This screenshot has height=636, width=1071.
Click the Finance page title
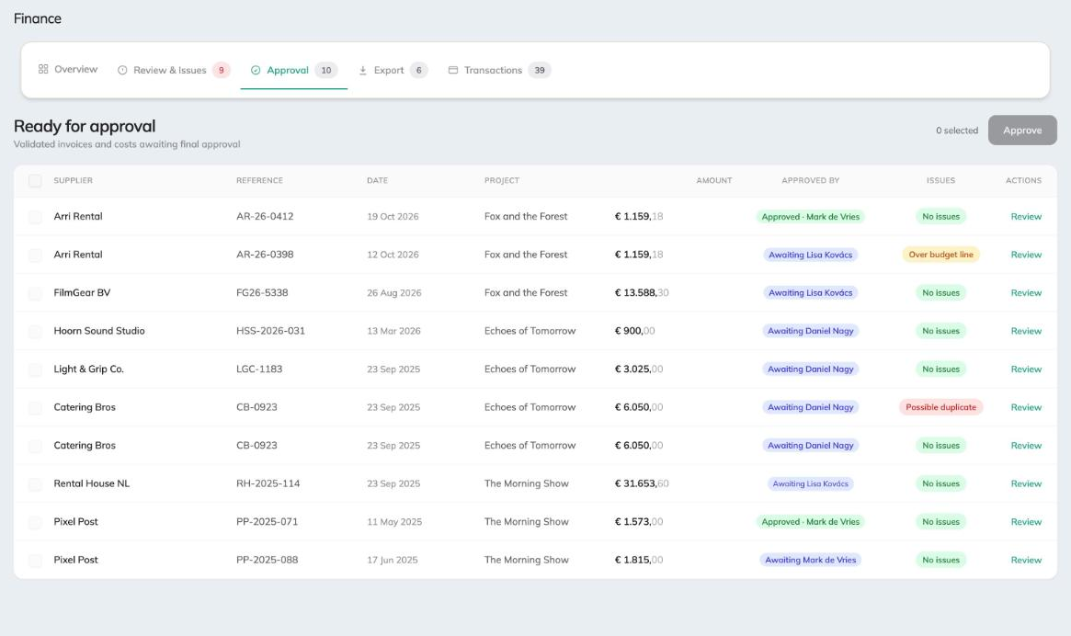(38, 18)
